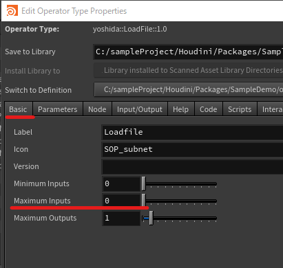The width and height of the screenshot is (283, 268).
Task: Click the Maximum Outputs slider handle
Action: point(151,218)
